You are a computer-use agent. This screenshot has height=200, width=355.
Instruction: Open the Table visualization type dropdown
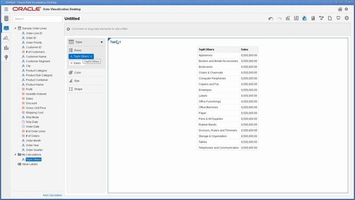tap(102, 42)
